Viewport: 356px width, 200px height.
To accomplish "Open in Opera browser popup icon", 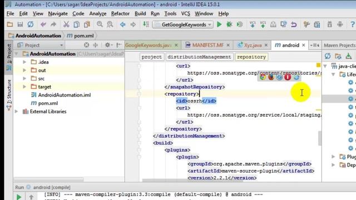I will (288, 77).
